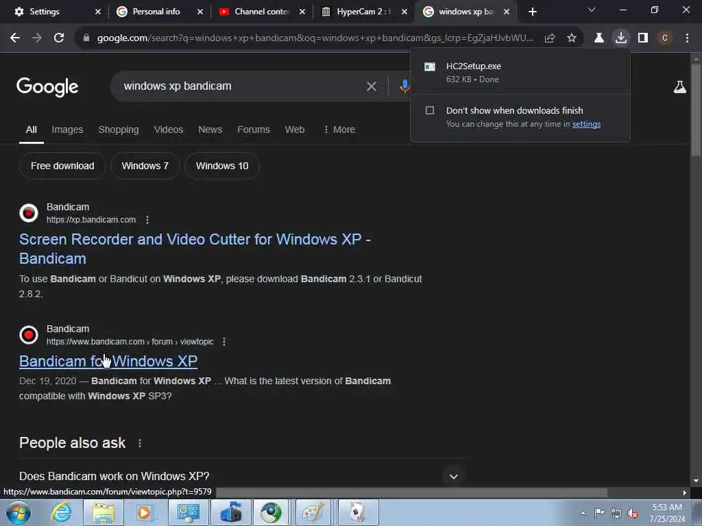Select the News search tab
702x526 pixels.
(x=210, y=129)
